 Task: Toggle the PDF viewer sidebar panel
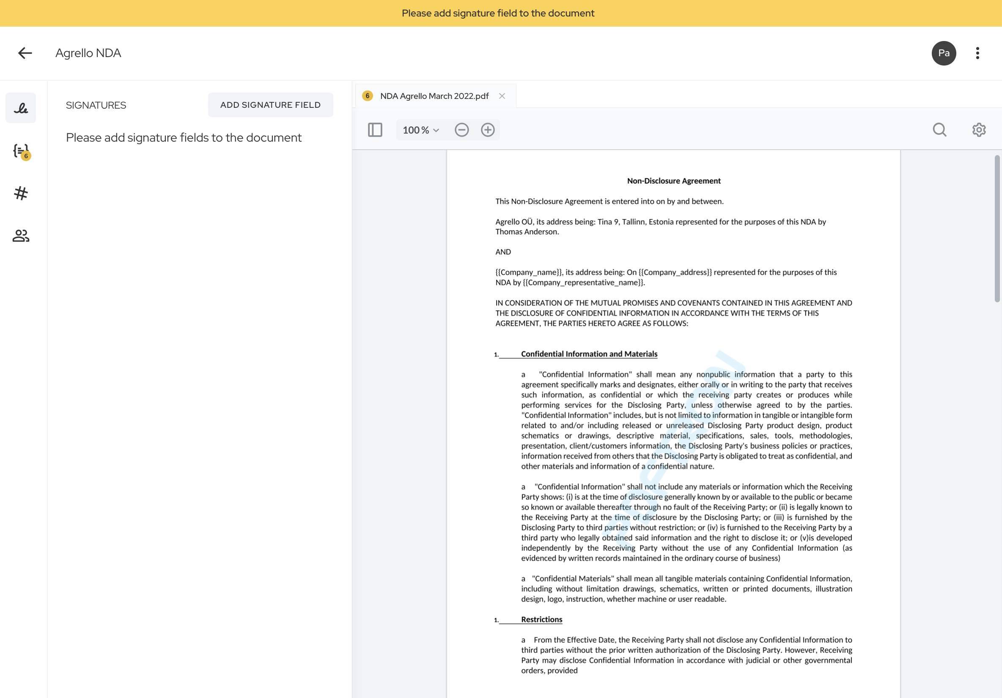[x=375, y=130]
